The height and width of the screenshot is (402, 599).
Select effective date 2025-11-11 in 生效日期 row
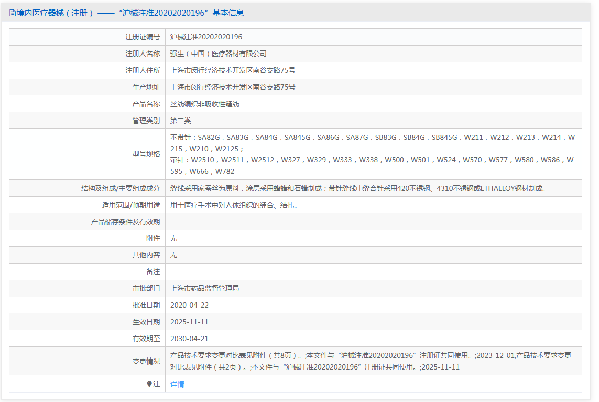point(190,322)
